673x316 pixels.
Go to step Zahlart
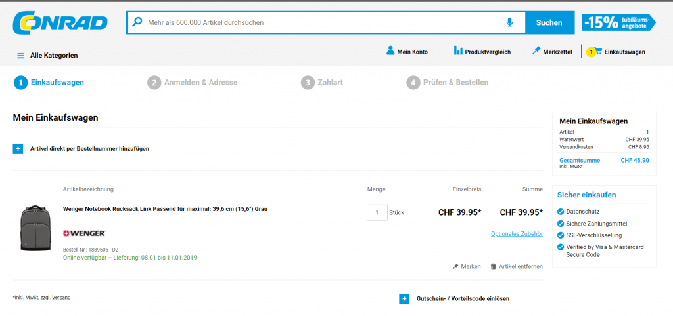[x=322, y=83]
